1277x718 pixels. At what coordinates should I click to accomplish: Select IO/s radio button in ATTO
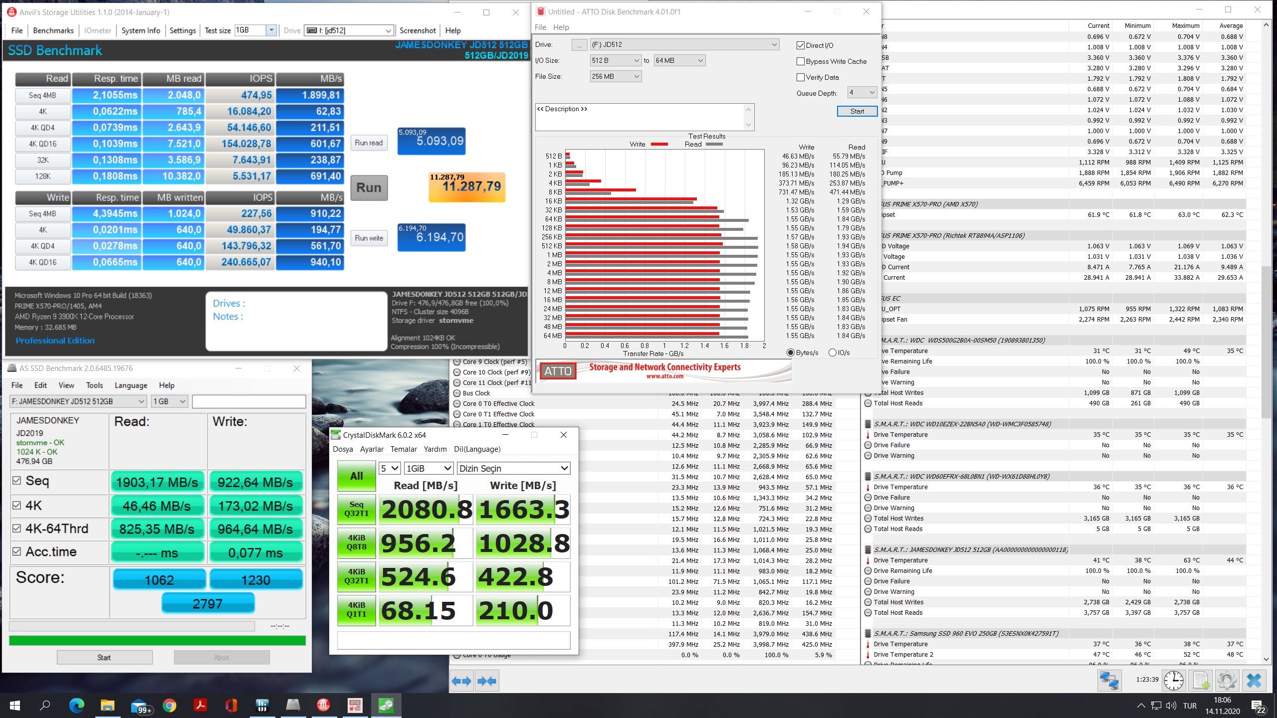(x=832, y=353)
